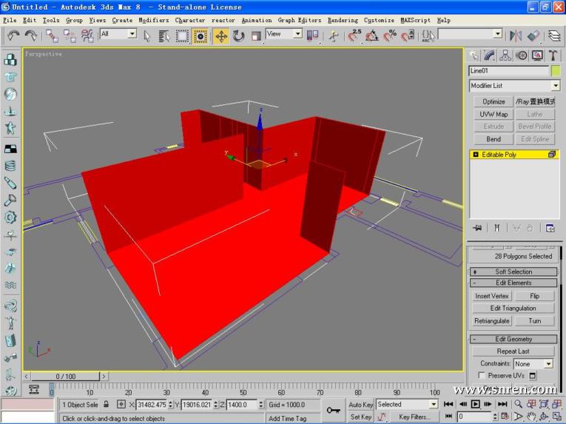Click the UVW Map button
Screen dimensions: 566x424
point(493,114)
